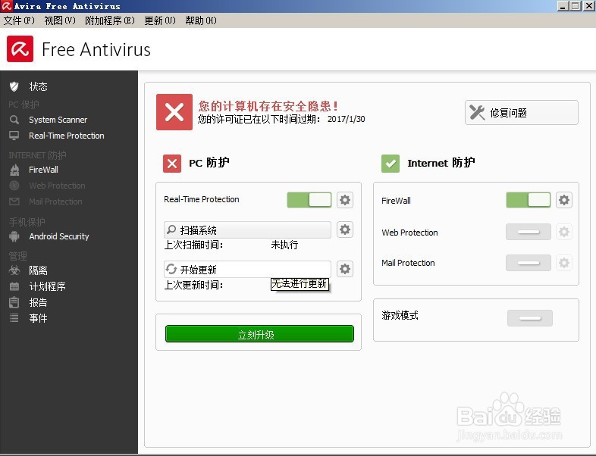
Task: Open System Scanner label in the sidebar
Action: tap(58, 120)
